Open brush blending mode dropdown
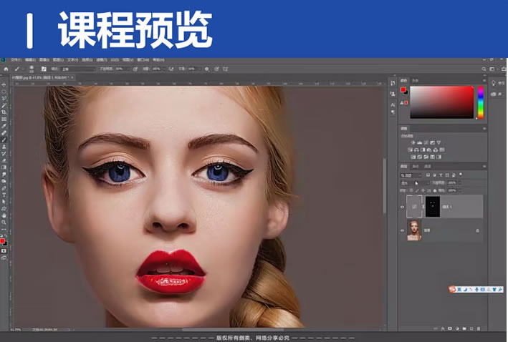The image size is (508, 342). coord(79,69)
